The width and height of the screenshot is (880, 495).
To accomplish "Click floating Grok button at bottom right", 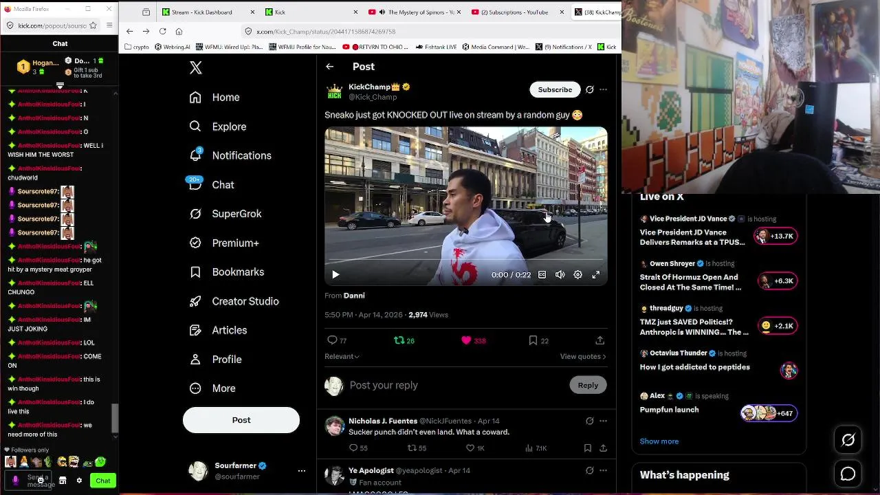I will coord(848,440).
